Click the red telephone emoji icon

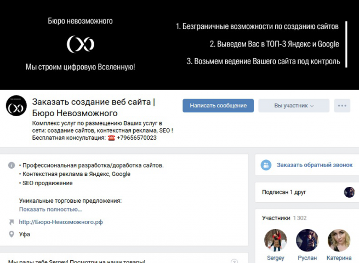[x=111, y=138]
